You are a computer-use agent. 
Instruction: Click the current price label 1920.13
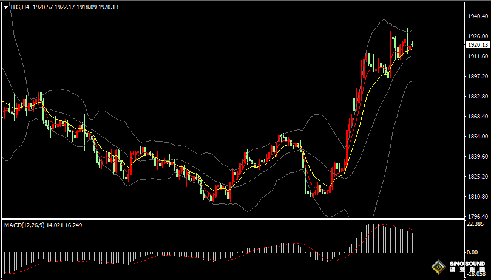coord(477,45)
